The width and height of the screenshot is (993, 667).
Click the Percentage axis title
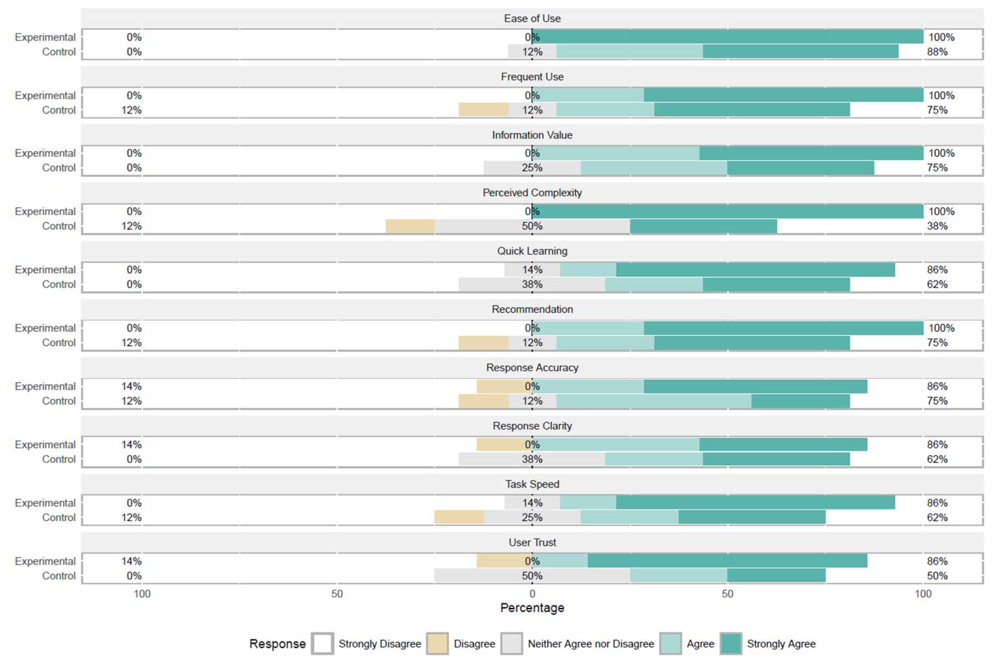pyautogui.click(x=532, y=607)
